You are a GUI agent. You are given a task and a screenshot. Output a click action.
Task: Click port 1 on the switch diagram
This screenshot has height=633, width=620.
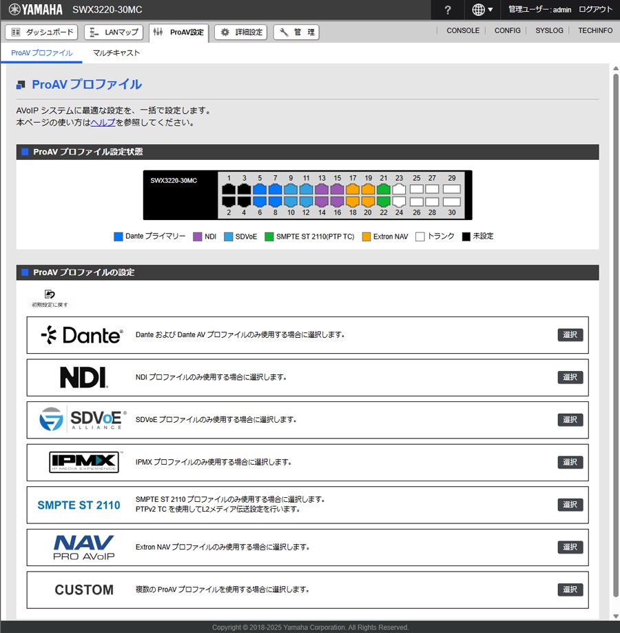click(x=229, y=189)
